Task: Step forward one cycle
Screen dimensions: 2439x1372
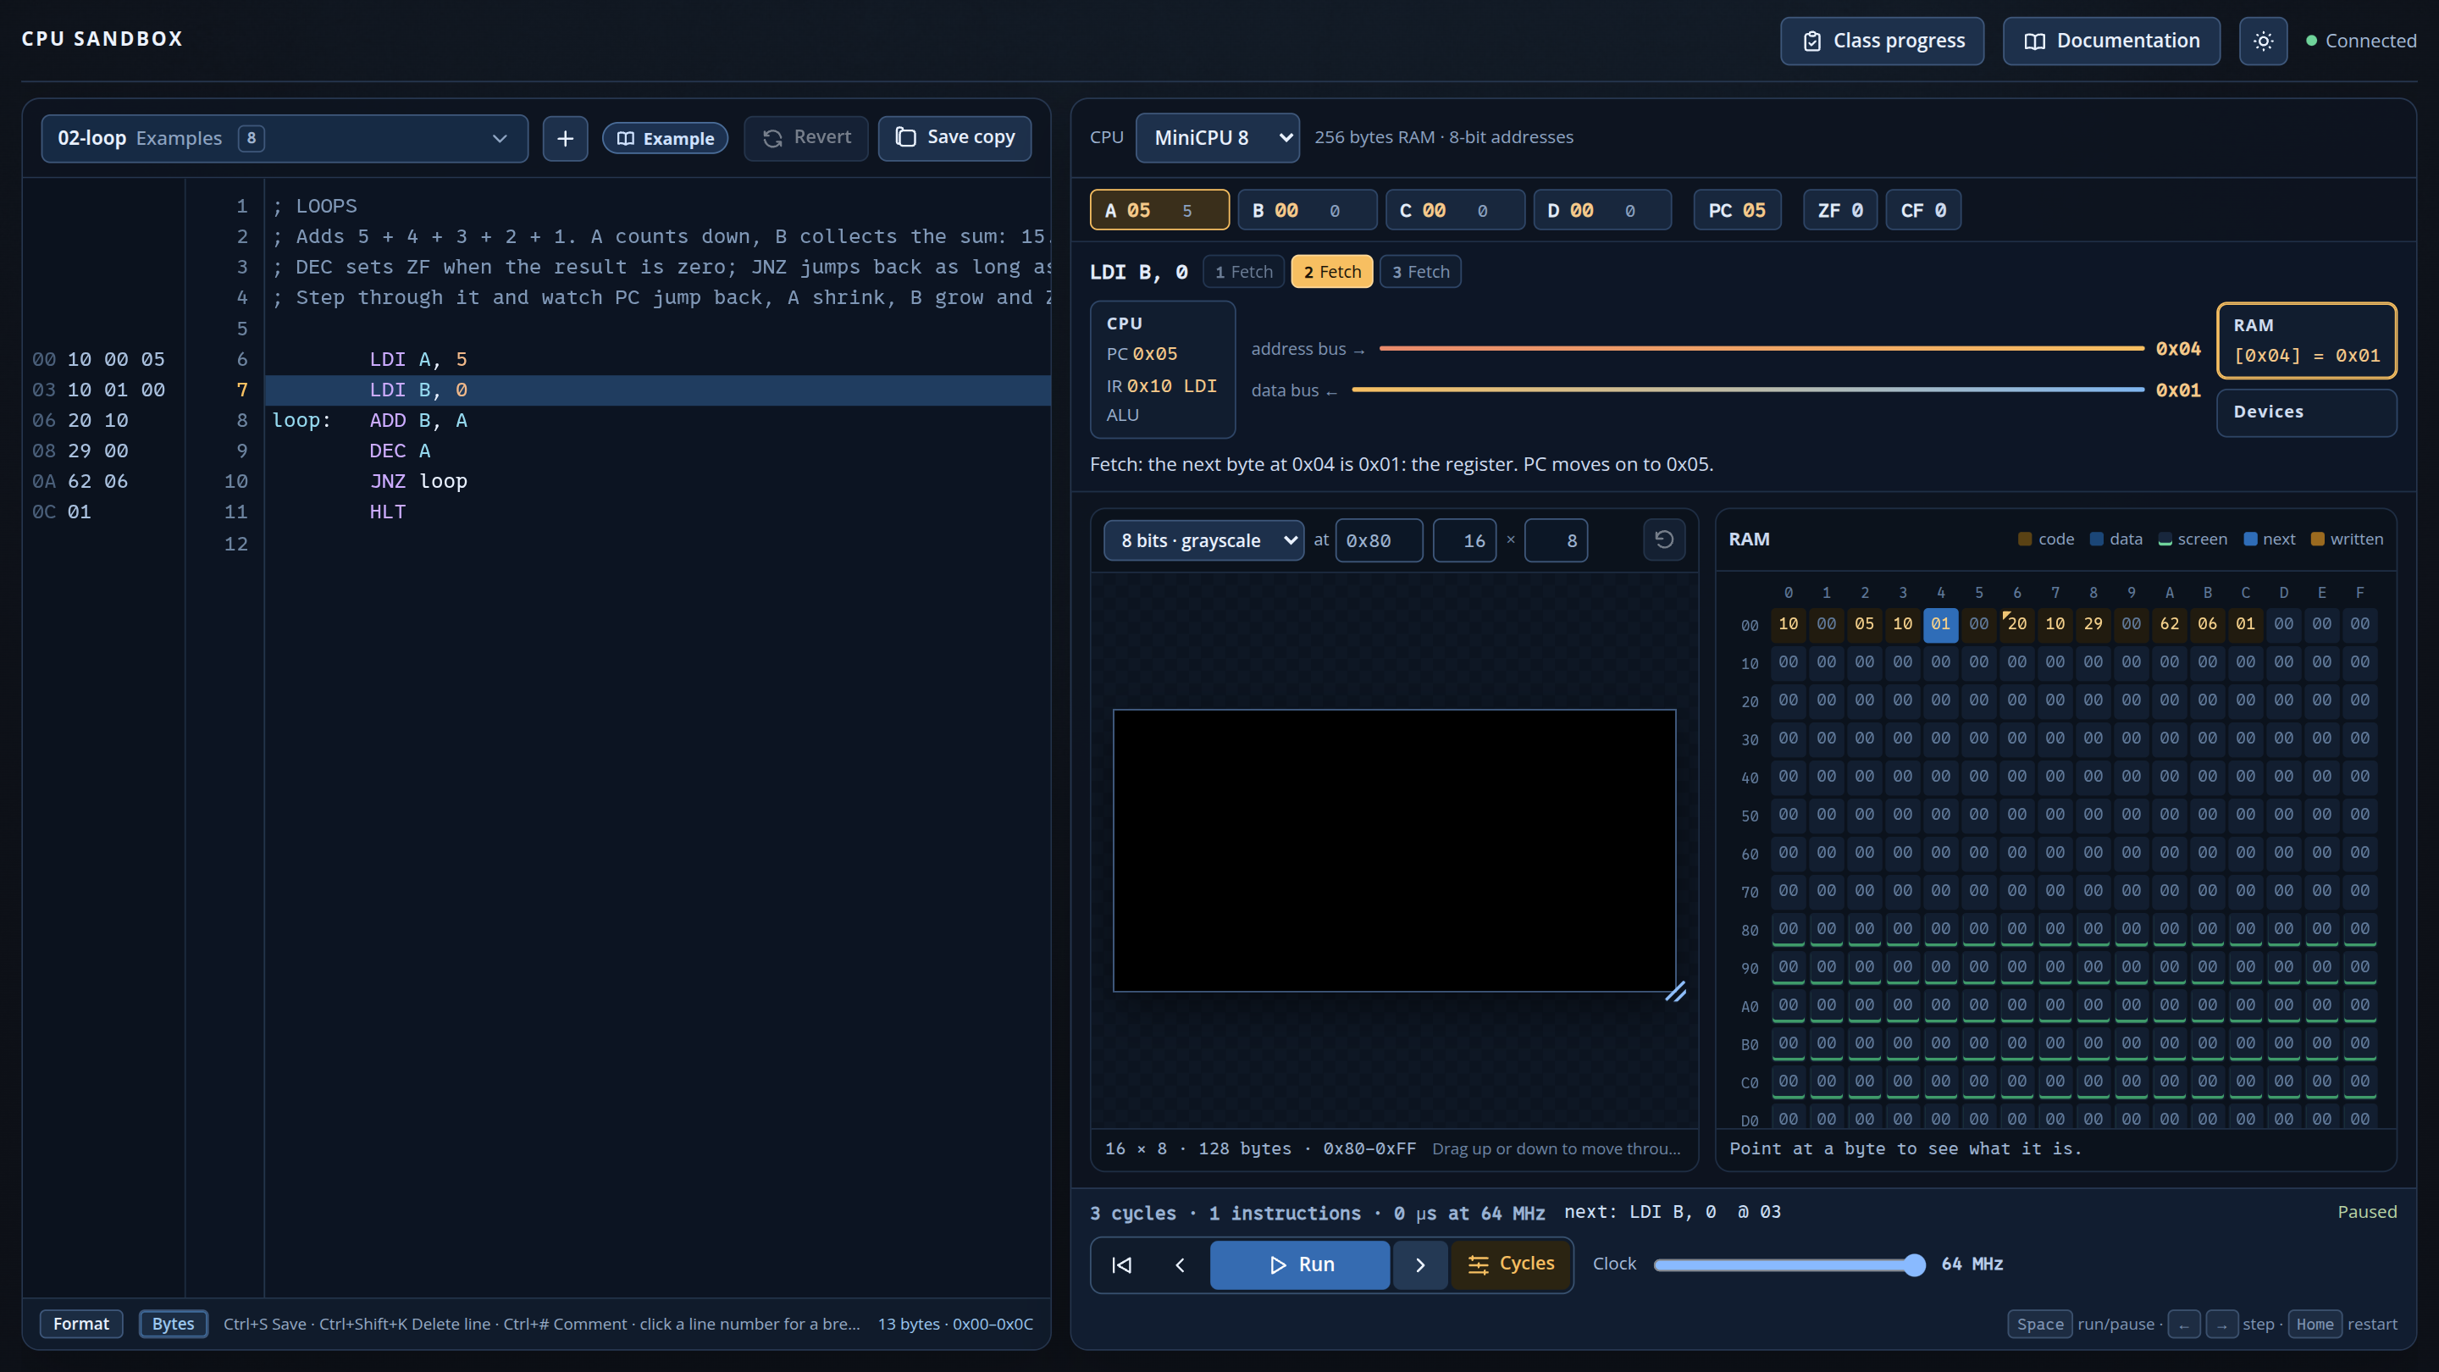Action: (x=1419, y=1264)
